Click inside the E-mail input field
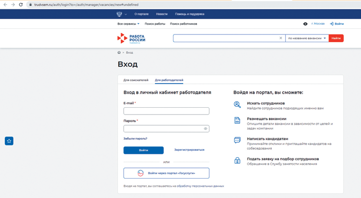361x198 pixels. pyautogui.click(x=166, y=111)
